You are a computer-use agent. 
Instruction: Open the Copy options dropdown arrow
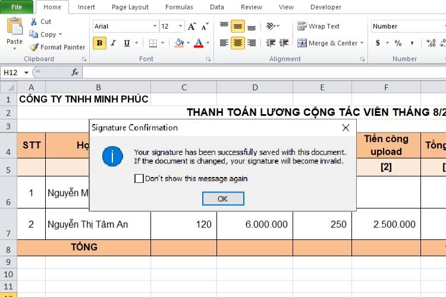[x=60, y=34]
